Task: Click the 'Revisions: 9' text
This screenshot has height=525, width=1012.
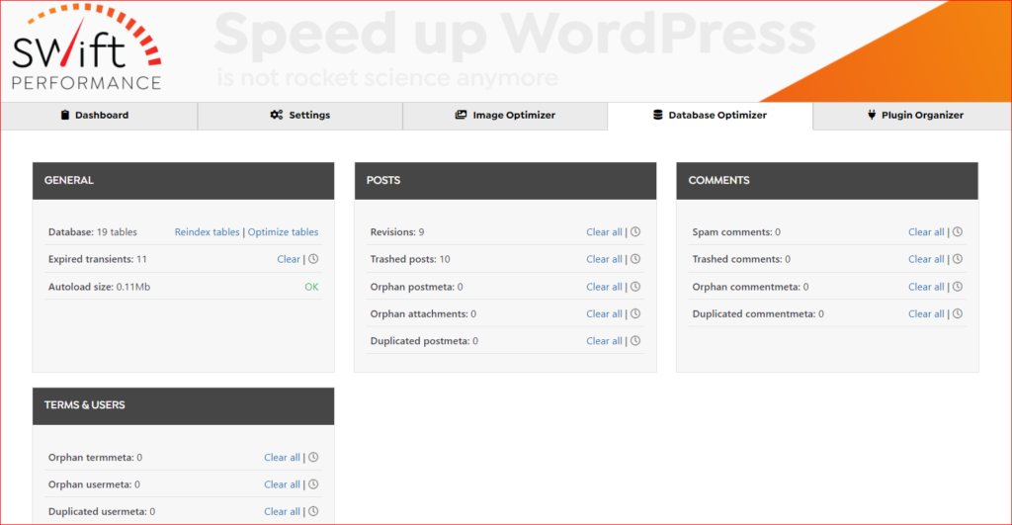Action: [397, 231]
